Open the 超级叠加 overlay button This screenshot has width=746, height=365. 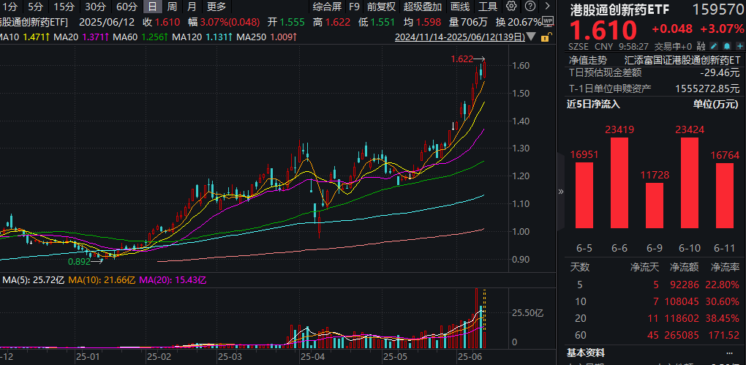click(422, 7)
